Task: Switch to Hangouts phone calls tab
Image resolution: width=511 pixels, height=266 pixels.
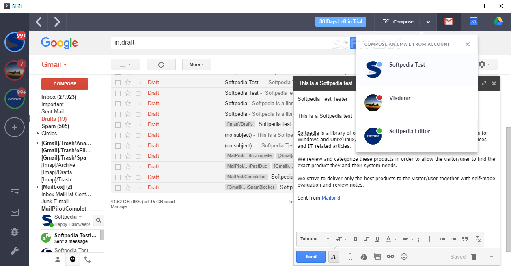Action: (88, 260)
